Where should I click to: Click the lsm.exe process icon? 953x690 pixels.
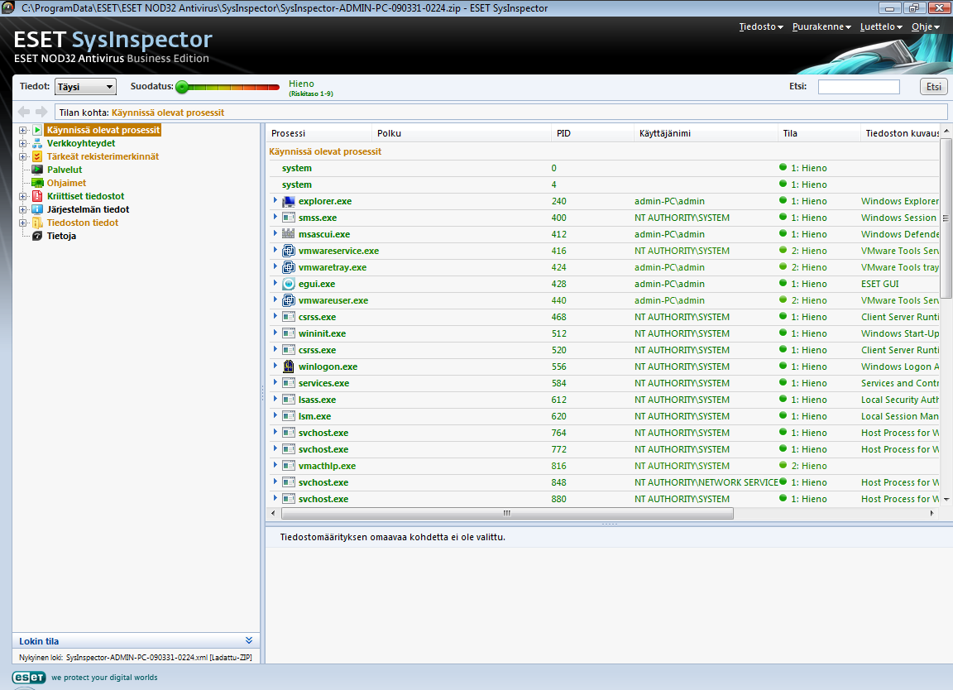(289, 416)
